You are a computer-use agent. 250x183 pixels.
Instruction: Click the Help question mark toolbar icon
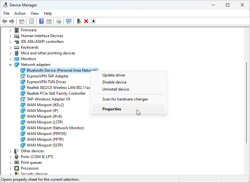click(41, 21)
